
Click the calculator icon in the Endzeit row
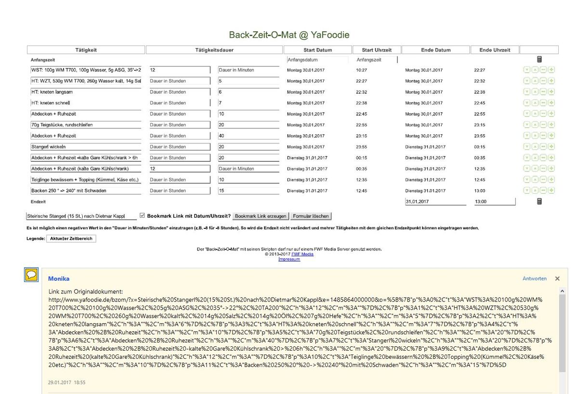pos(539,201)
